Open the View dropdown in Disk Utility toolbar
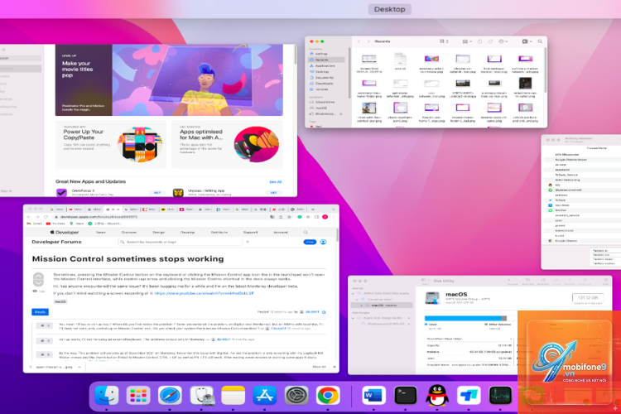This screenshot has height=414, width=621. tap(425, 280)
